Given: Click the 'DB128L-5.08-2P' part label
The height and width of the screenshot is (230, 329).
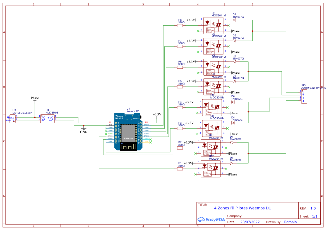Looking at the screenshot, I should tap(22, 113).
